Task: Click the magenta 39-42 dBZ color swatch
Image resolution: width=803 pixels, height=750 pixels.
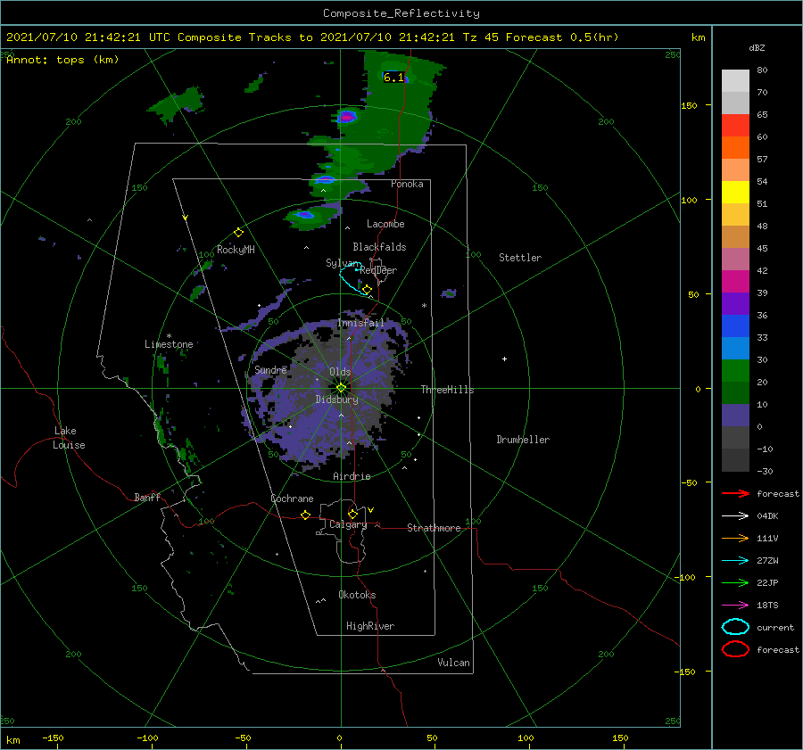Action: tap(735, 281)
